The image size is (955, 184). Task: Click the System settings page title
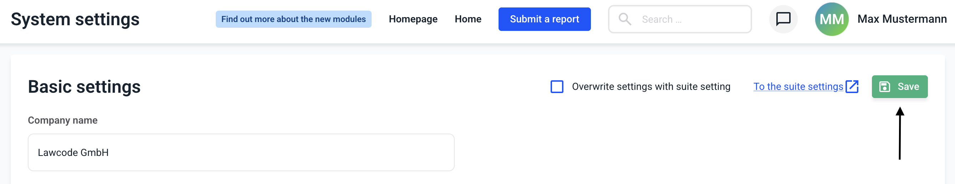click(x=75, y=19)
